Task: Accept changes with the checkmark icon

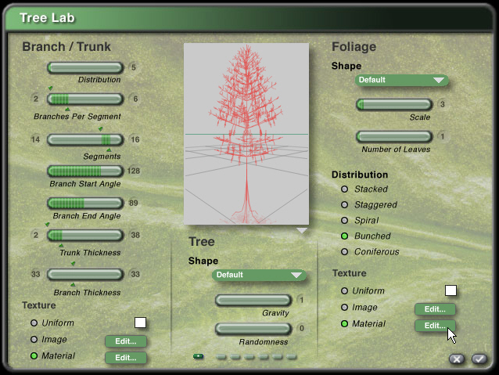Action: (479, 359)
